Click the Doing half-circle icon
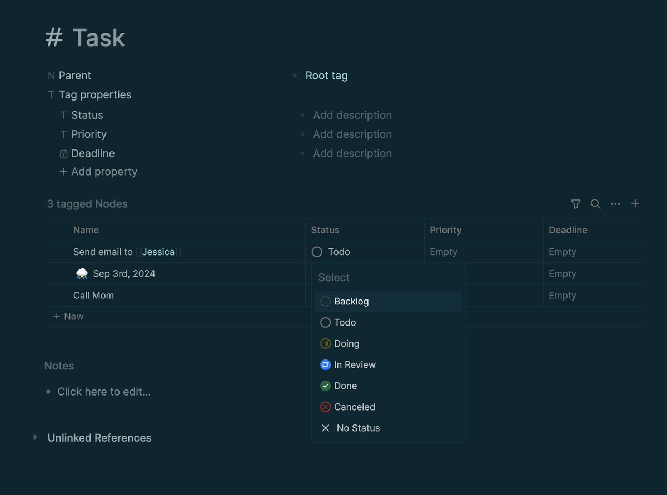 [x=326, y=343]
